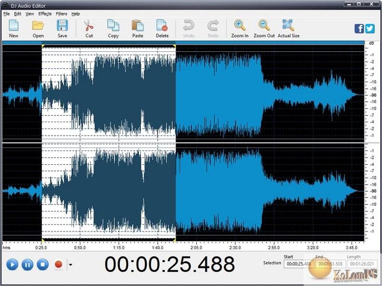Zoom Out of the waveform
This screenshot has height=286, width=382.
point(264,29)
